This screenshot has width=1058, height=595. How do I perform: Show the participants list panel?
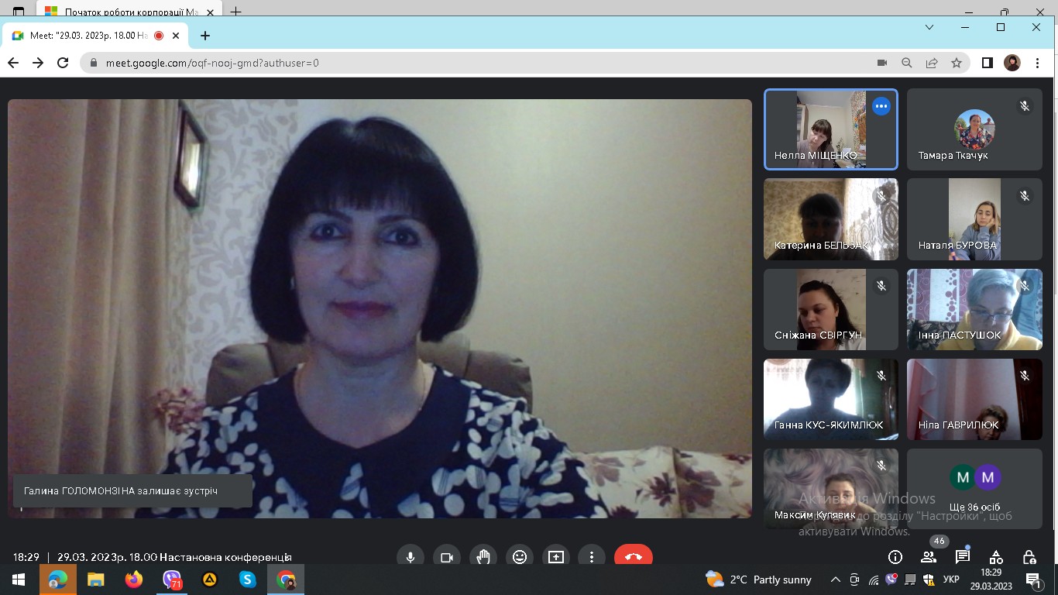929,557
